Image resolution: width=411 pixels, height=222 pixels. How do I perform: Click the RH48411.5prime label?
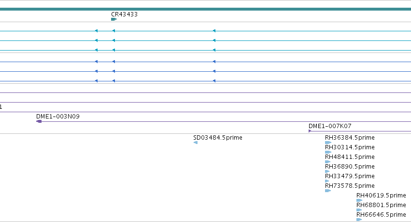pos(350,157)
